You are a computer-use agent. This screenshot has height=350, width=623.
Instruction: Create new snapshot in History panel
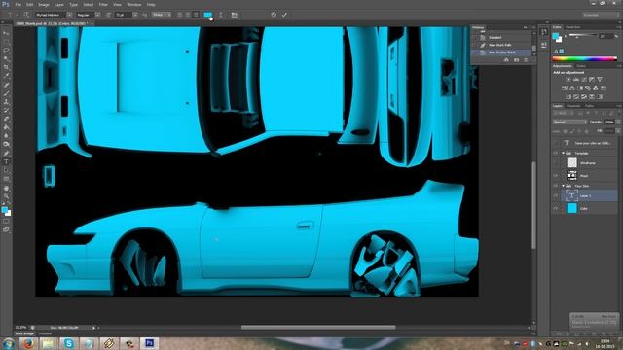[x=516, y=60]
